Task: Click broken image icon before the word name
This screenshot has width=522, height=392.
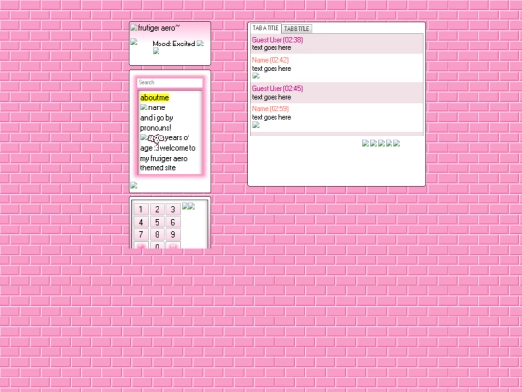Action: [143, 107]
